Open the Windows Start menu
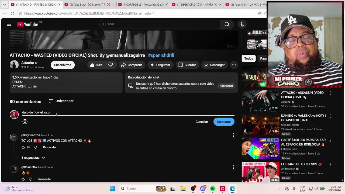The height and width of the screenshot is (194, 345). click(x=113, y=189)
